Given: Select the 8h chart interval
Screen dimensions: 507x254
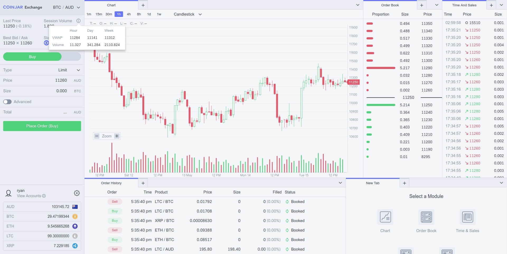Looking at the screenshot, I should [139, 14].
